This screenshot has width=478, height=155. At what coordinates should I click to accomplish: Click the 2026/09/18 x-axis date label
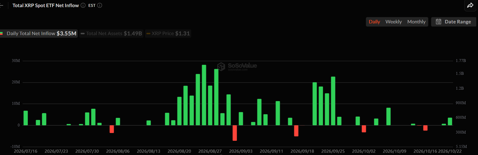pyautogui.click(x=302, y=151)
